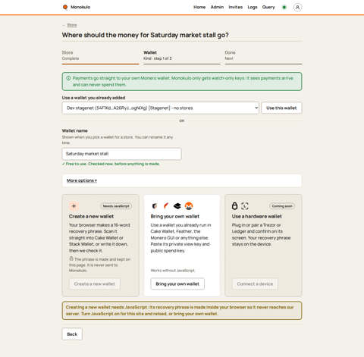Click the green status indicator dot

(284, 8)
